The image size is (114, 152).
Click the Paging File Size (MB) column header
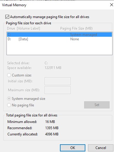76,28
